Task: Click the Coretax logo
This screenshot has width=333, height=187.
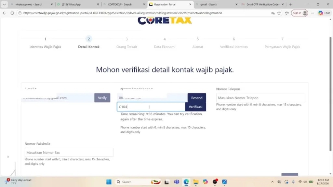Action: click(x=165, y=21)
